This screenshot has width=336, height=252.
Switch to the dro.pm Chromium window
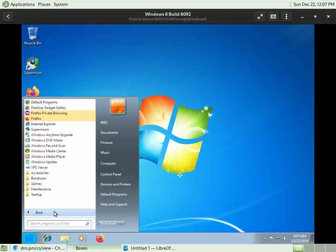[39, 248]
